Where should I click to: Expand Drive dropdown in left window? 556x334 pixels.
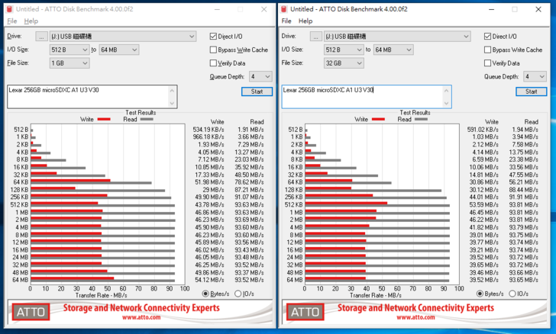coord(123,37)
